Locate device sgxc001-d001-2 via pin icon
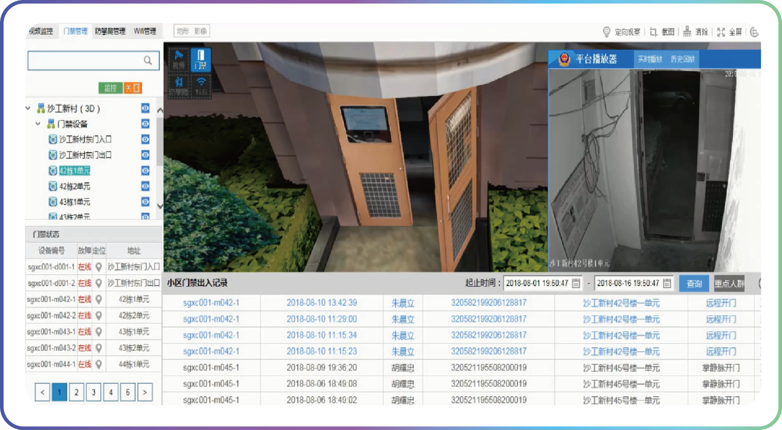The height and width of the screenshot is (430, 782). [x=99, y=283]
